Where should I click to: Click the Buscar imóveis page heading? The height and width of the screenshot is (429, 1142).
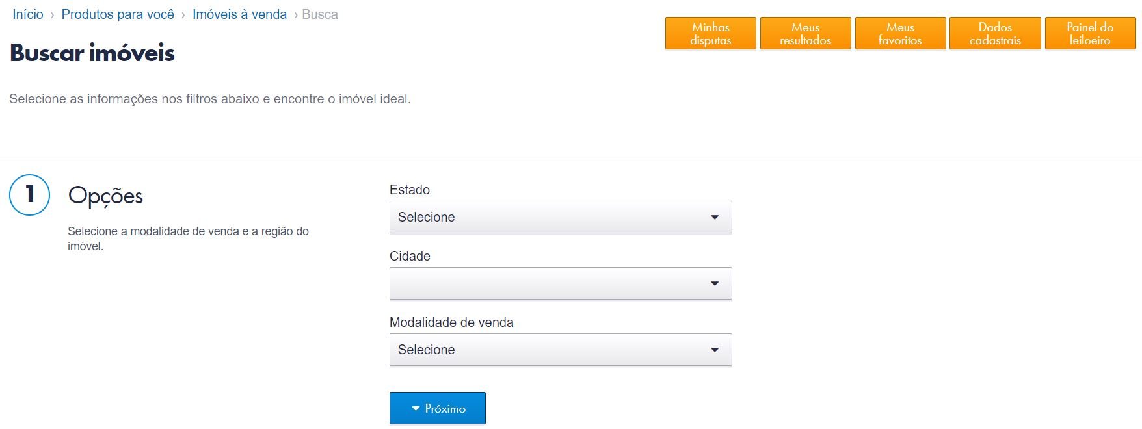(x=91, y=53)
